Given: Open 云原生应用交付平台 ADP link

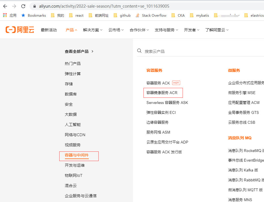Looking at the screenshot, I should tap(167, 142).
